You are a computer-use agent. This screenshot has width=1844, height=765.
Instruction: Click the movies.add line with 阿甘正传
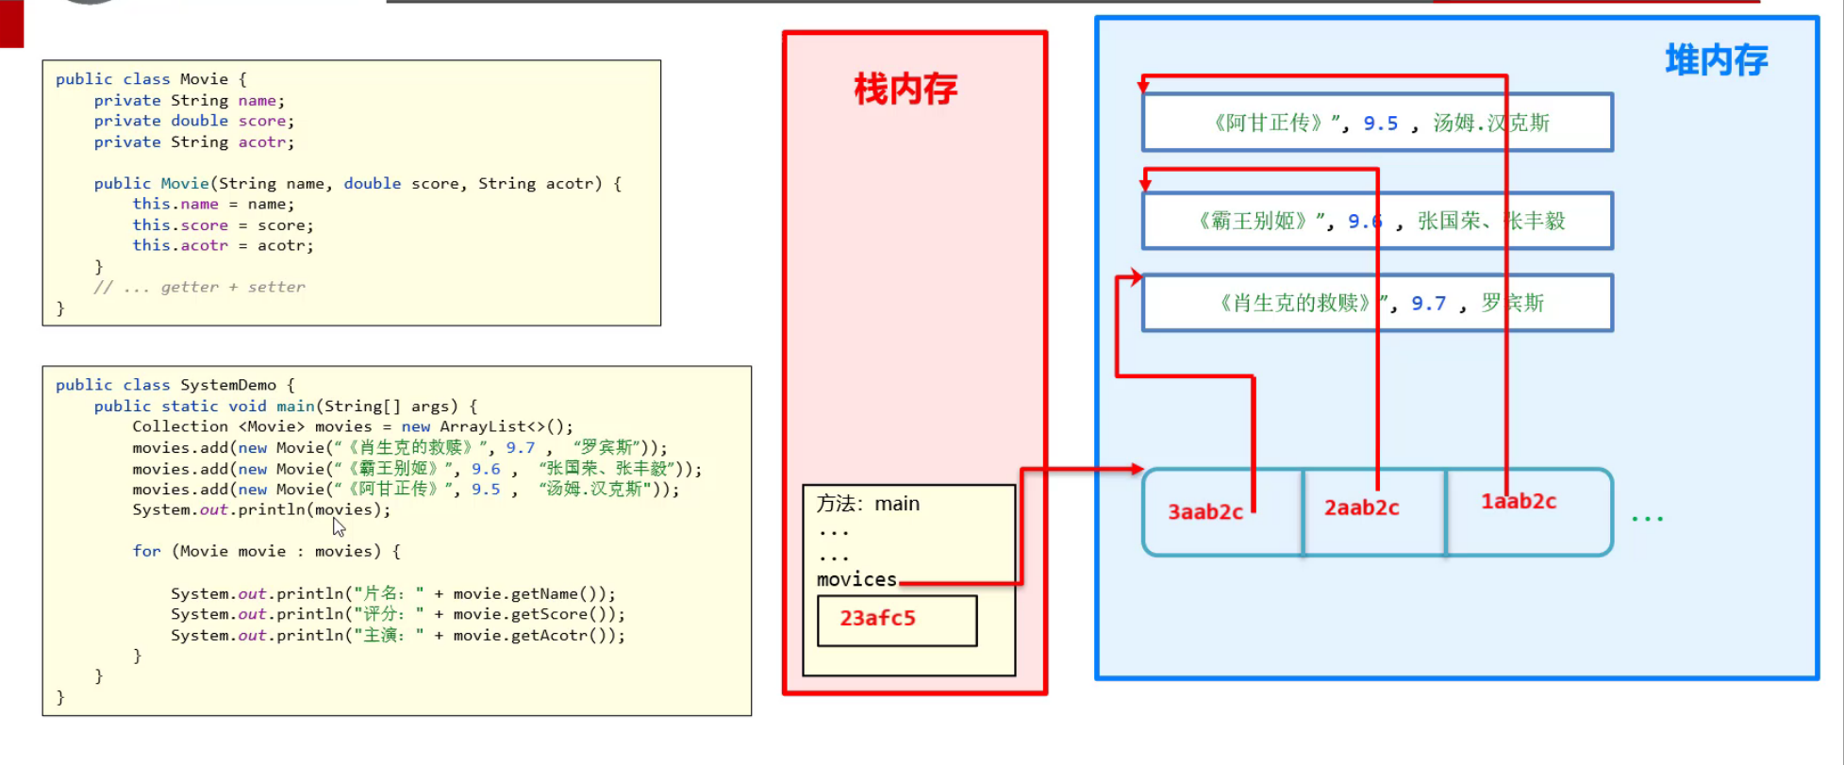(406, 489)
